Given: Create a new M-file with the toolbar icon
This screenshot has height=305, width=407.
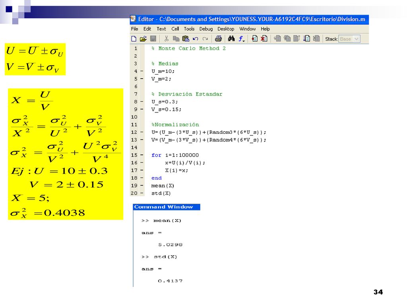Looking at the screenshot, I should pos(134,39).
